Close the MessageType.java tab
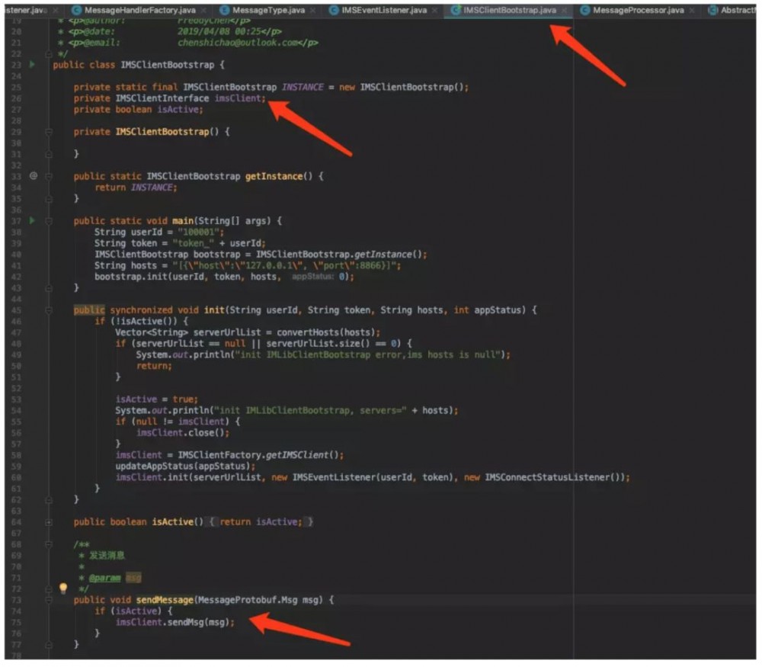762x667 pixels. 312,10
